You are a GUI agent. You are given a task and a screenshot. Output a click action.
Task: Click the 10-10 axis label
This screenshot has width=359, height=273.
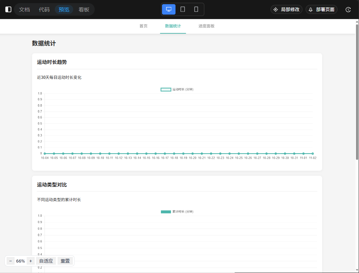[x=100, y=158]
